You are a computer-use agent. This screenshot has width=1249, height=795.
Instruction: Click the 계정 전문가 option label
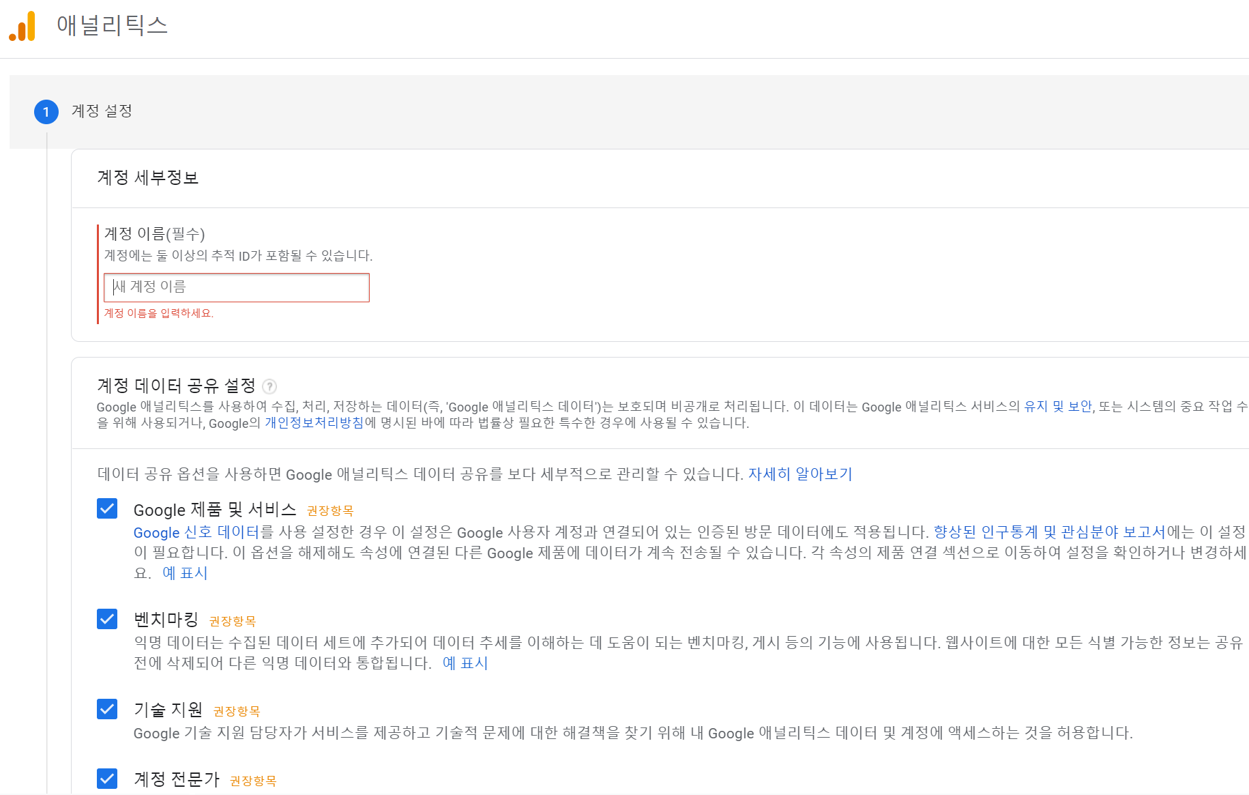coord(177,779)
